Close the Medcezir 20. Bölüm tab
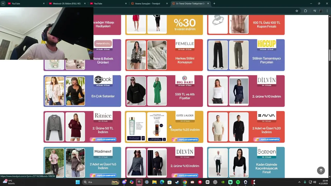Viewport: 331px width, 186px height. pos(85,4)
